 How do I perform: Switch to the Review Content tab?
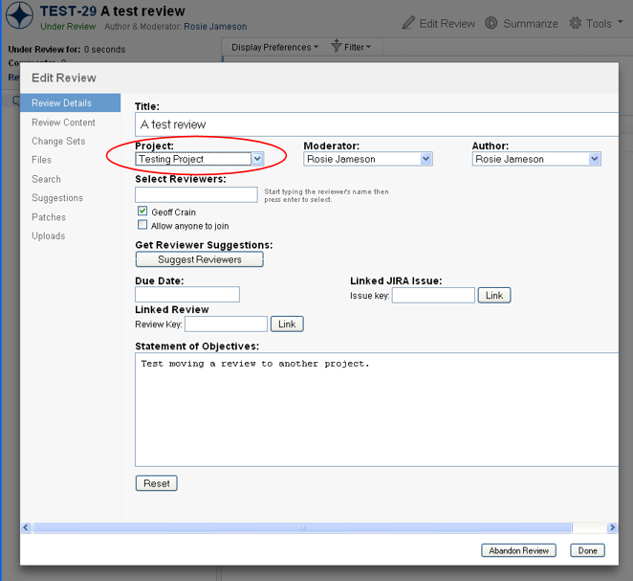coord(63,123)
